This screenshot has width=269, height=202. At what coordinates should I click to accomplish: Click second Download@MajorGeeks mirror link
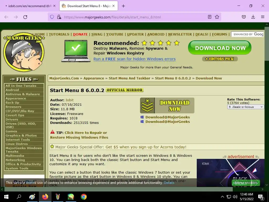click(168, 122)
